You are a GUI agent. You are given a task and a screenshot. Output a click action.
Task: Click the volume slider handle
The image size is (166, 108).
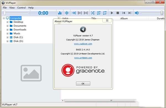pos(162,13)
